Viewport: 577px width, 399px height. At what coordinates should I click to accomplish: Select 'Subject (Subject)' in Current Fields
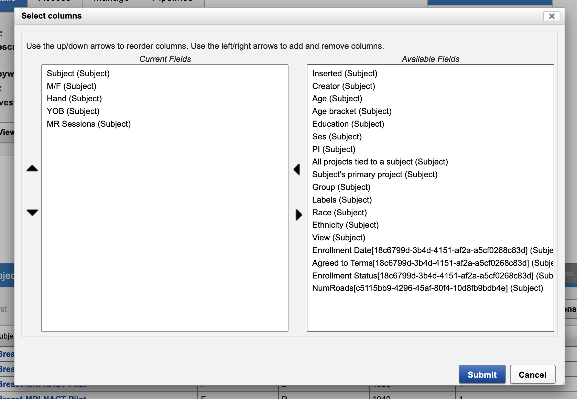pyautogui.click(x=78, y=73)
